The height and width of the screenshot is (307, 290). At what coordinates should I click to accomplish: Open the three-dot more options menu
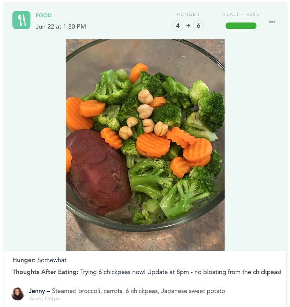click(x=272, y=22)
